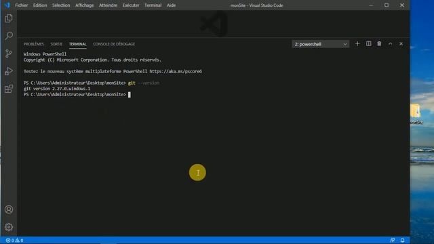This screenshot has width=434, height=244.
Task: Split the terminal pane
Action: point(368,43)
